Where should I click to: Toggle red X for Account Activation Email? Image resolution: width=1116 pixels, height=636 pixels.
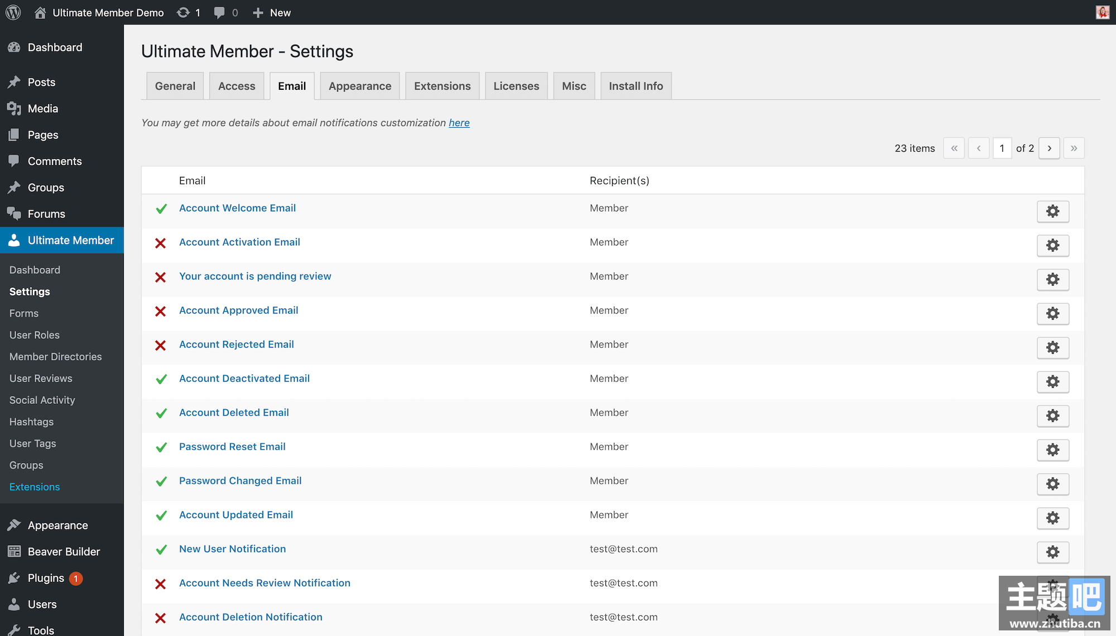click(x=161, y=243)
